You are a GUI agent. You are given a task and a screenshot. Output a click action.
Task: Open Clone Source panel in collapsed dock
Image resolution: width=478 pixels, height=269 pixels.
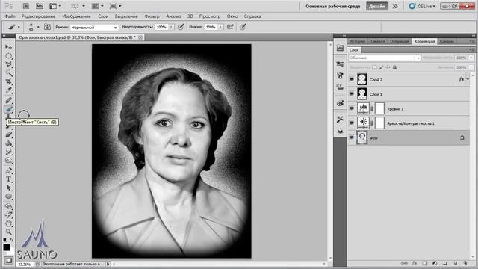341,87
